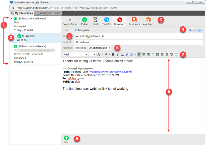Request Assistance via lifebuoy icon
The width and height of the screenshot is (206, 145).
[x=148, y=20]
